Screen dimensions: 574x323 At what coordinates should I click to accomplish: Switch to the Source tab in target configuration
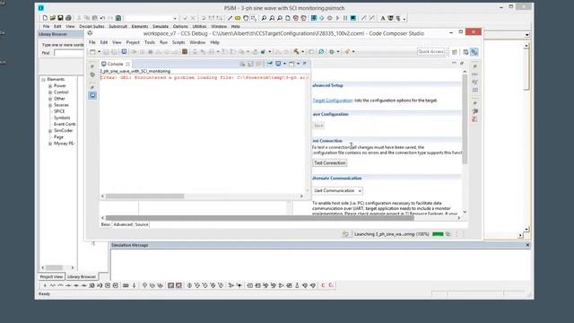point(142,224)
